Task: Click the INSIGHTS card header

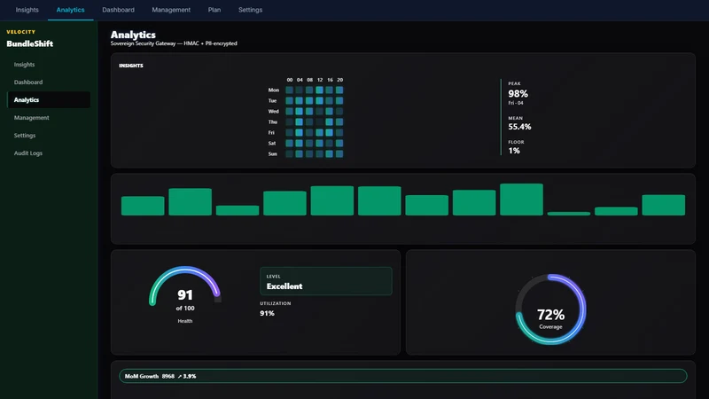Action: click(131, 66)
